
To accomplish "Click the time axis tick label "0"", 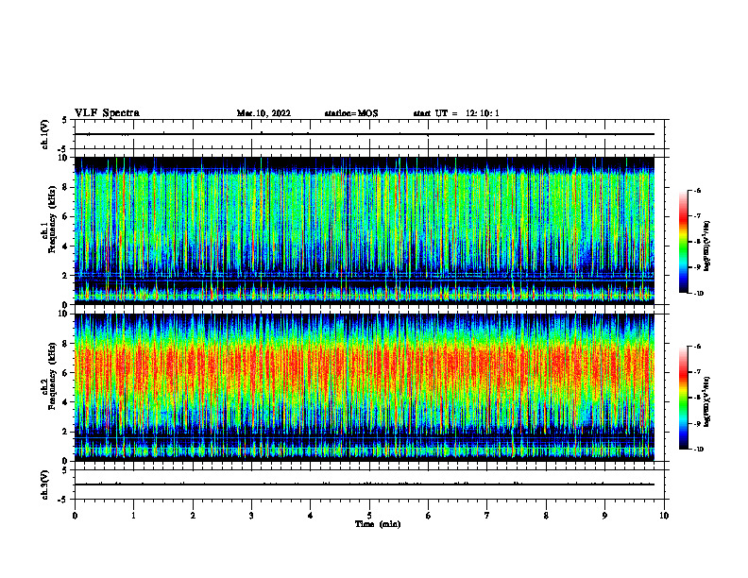I will (x=75, y=516).
